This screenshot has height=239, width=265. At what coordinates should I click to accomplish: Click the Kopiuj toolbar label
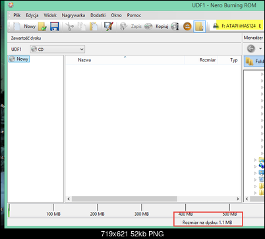pyautogui.click(x=162, y=26)
